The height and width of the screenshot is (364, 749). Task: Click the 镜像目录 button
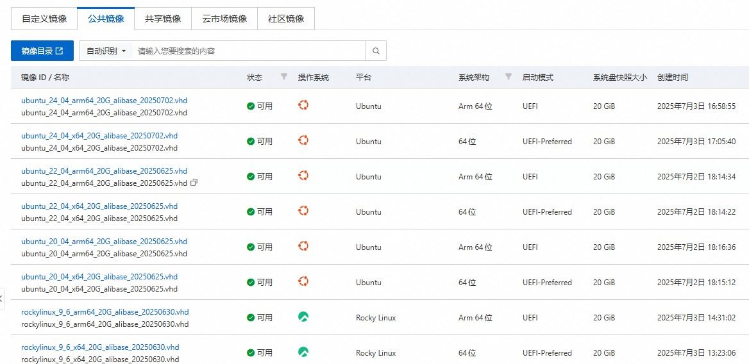(42, 51)
